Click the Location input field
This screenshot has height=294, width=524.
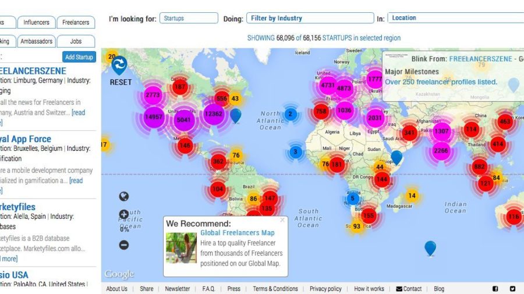tap(455, 18)
